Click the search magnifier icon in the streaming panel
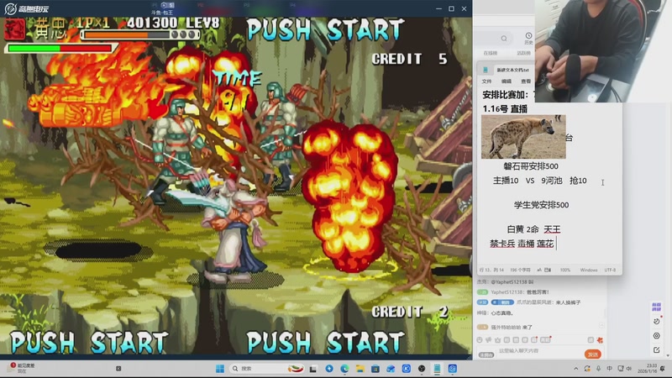 (x=504, y=39)
